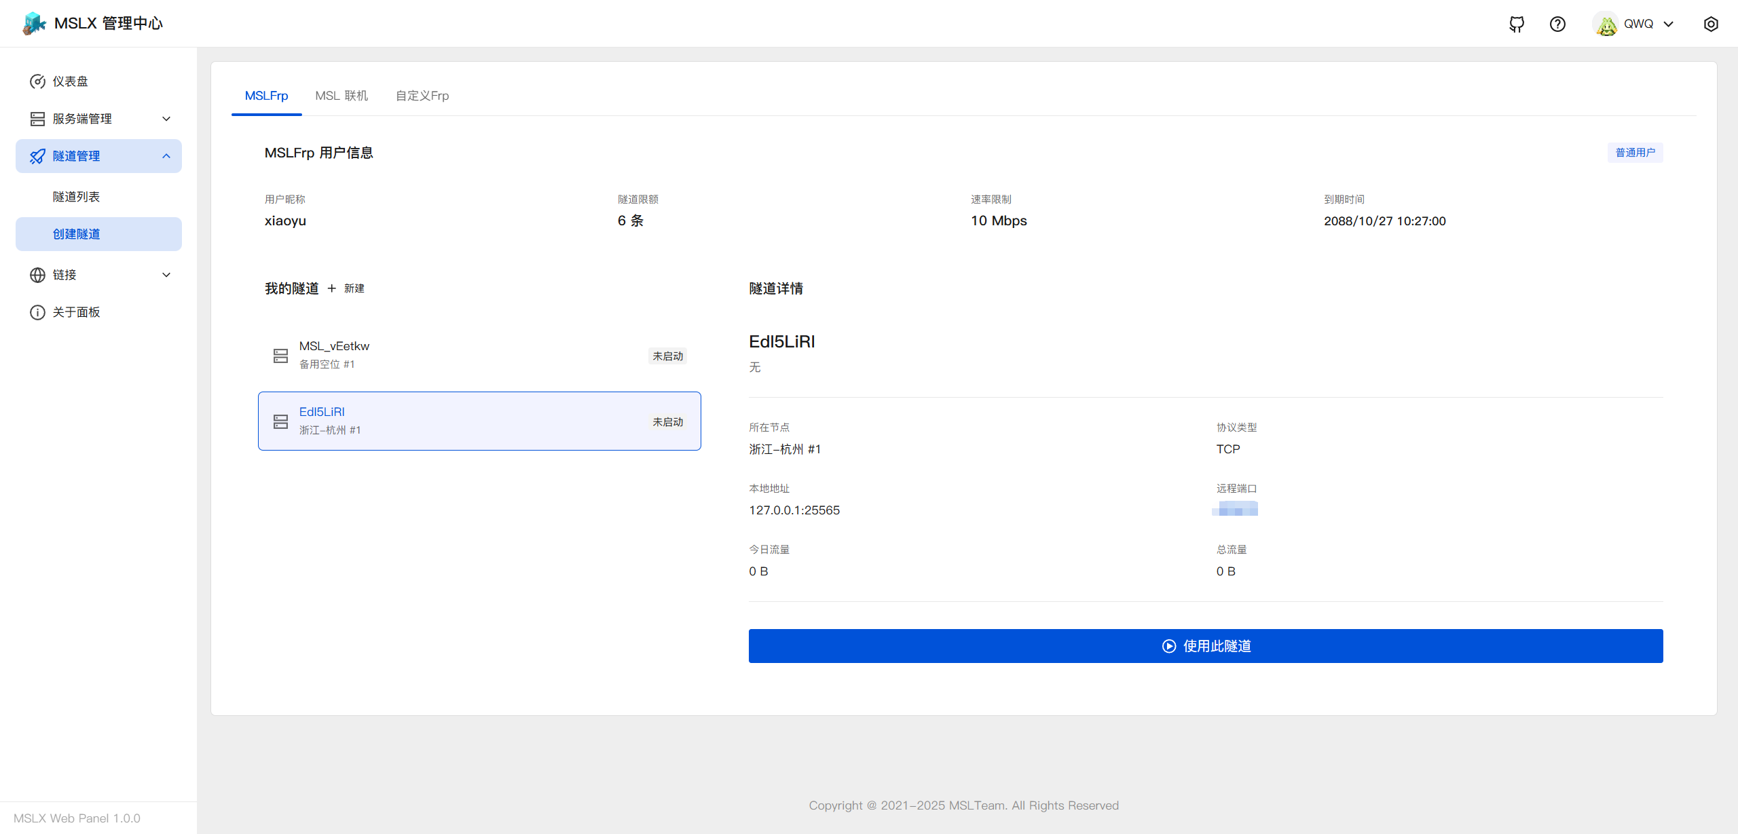
Task: Click the MSLX logo icon
Action: [x=34, y=24]
